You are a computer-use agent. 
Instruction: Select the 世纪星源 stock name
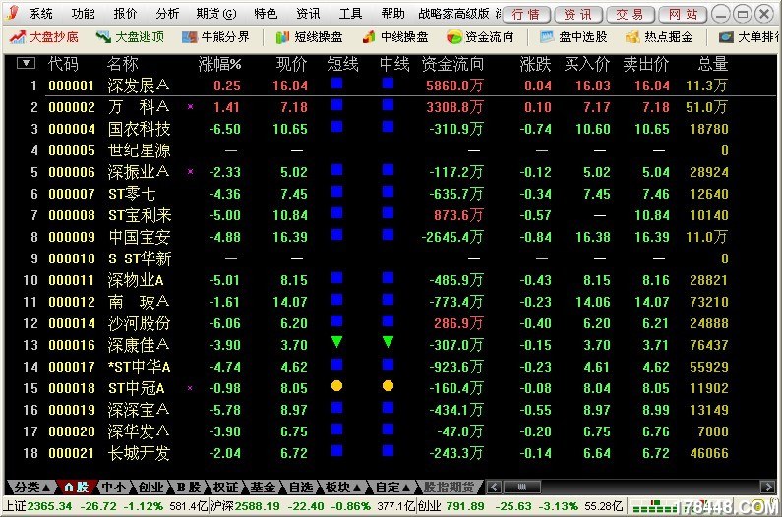(139, 150)
